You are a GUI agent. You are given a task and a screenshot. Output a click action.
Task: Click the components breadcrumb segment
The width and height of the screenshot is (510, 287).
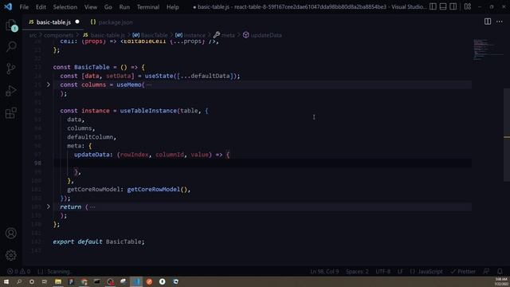[58, 35]
